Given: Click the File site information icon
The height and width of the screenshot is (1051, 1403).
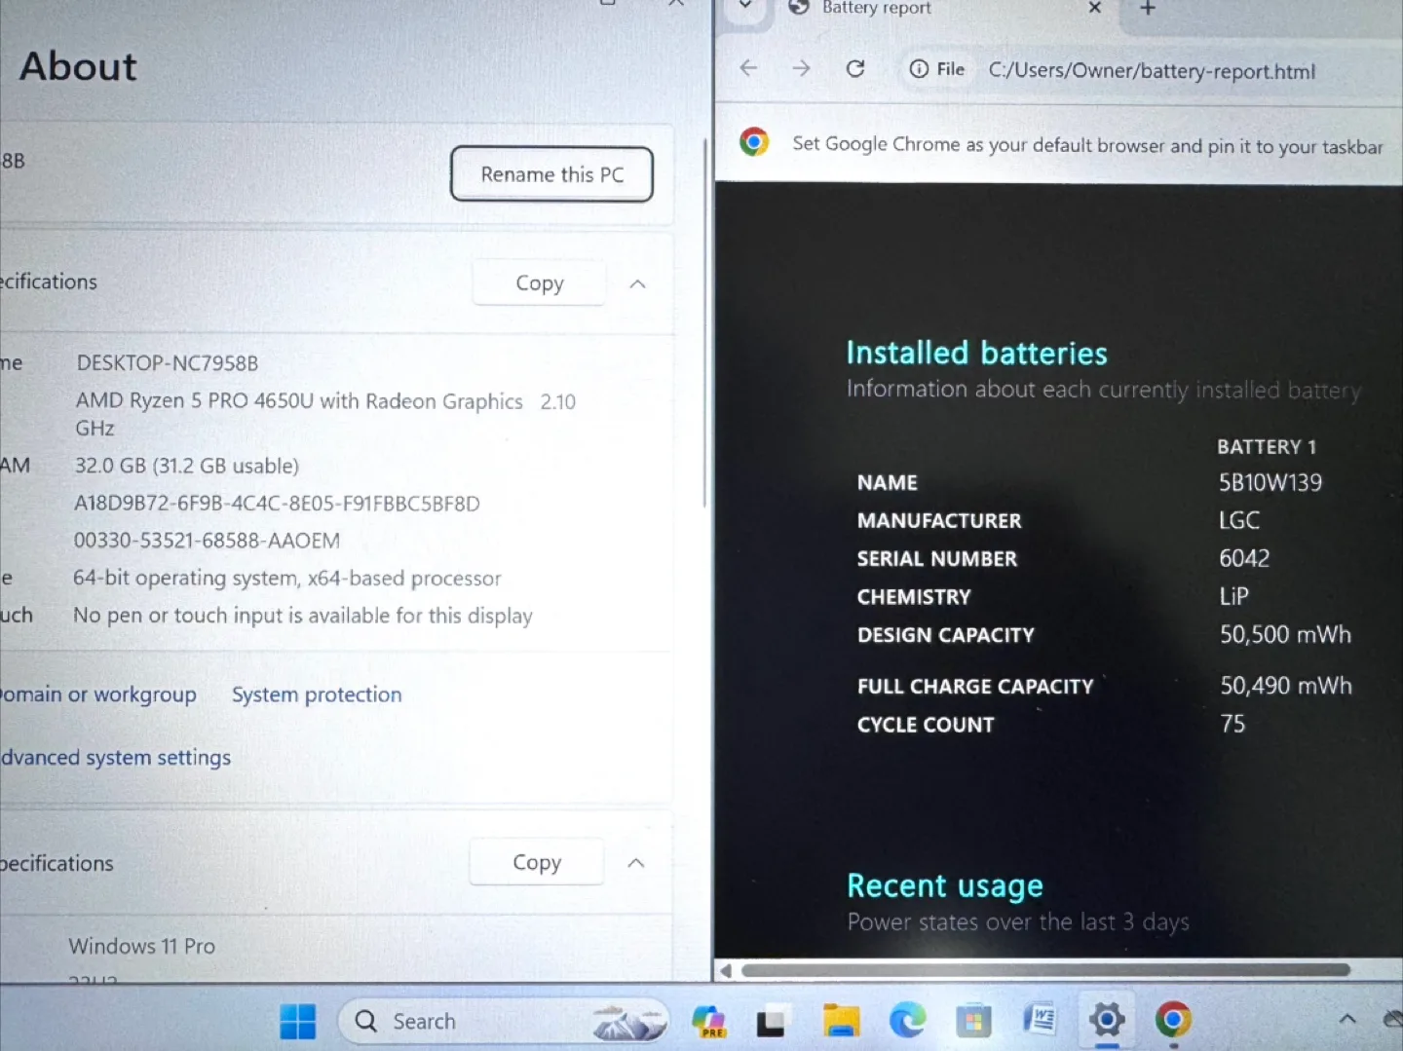Looking at the screenshot, I should click(917, 69).
